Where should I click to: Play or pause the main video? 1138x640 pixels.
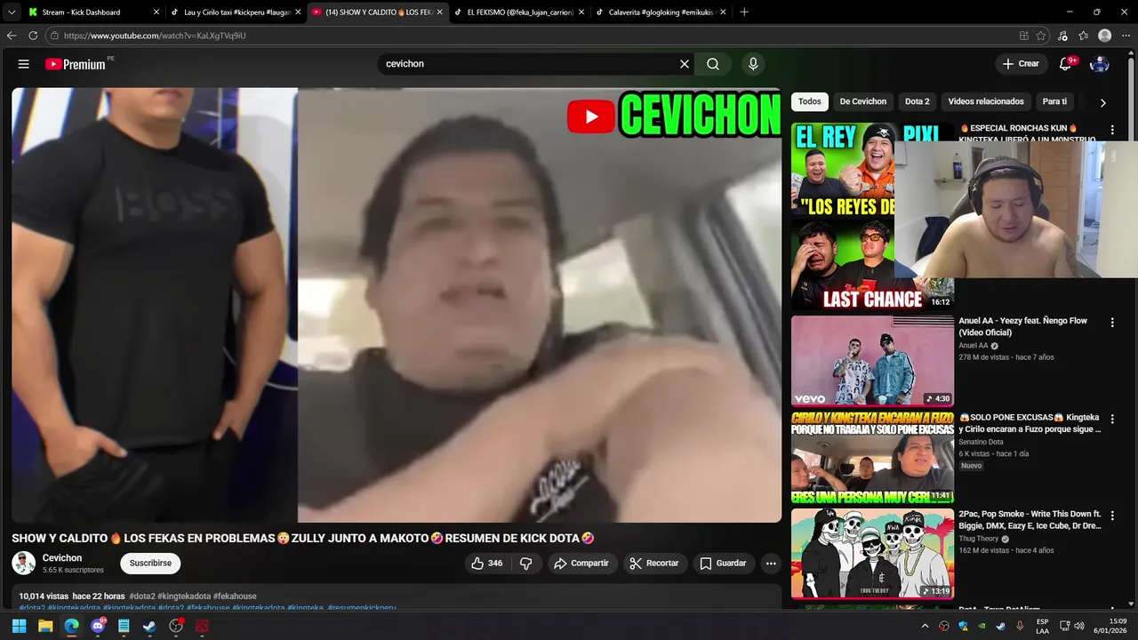(397, 305)
